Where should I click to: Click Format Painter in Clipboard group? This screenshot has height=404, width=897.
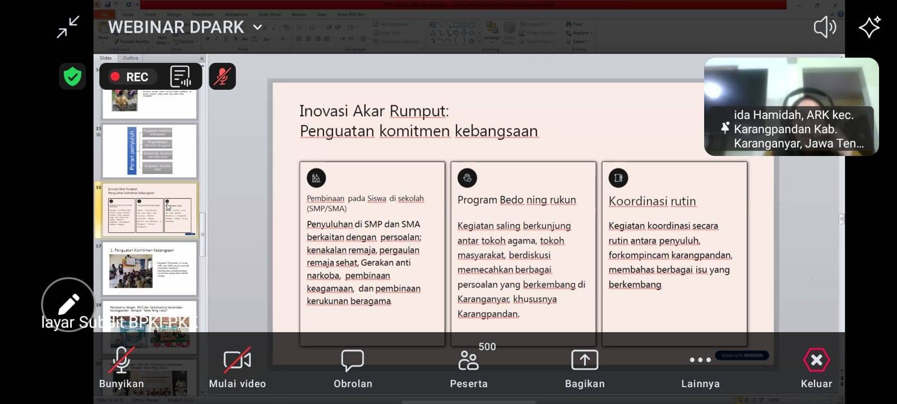tap(132, 42)
